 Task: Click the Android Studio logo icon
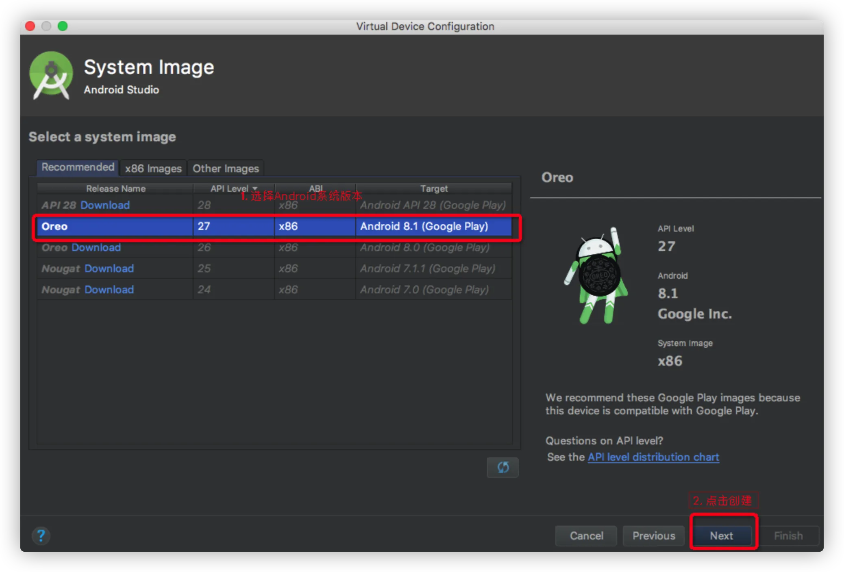point(51,76)
